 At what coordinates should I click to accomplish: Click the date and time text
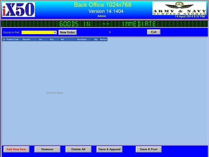tap(190, 16)
